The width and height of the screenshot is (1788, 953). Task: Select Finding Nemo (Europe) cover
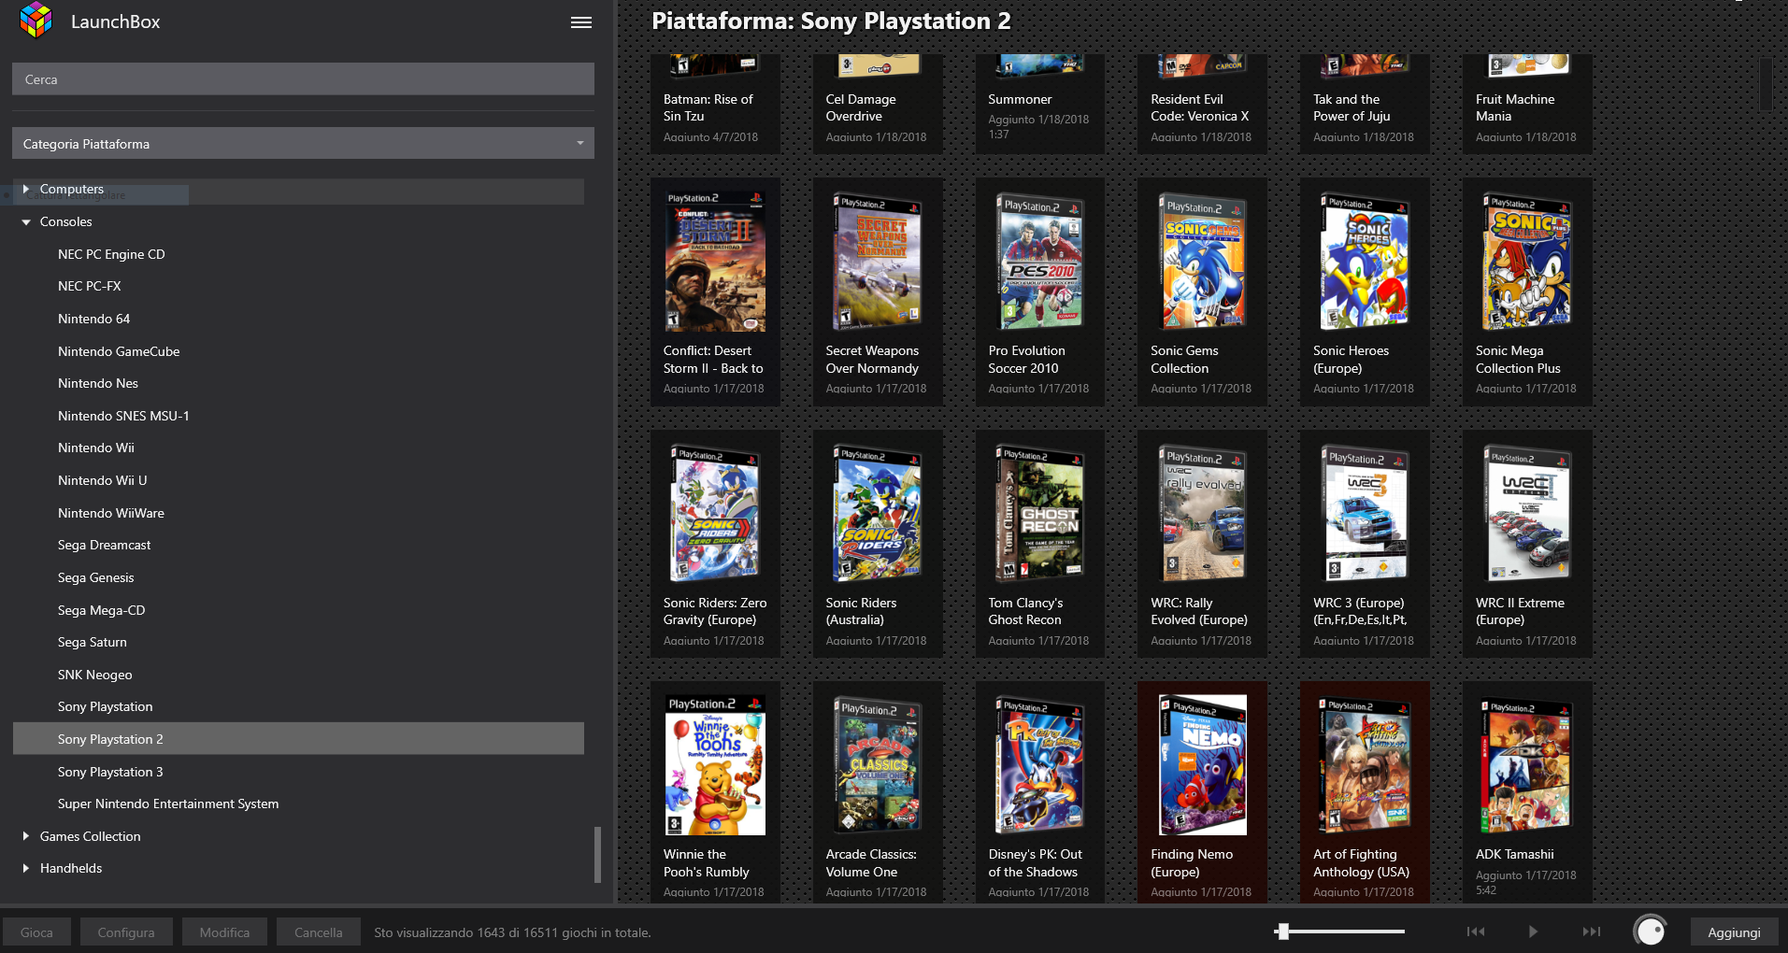(1203, 764)
